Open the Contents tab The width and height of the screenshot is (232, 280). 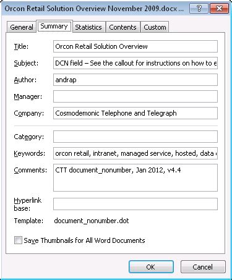[122, 27]
